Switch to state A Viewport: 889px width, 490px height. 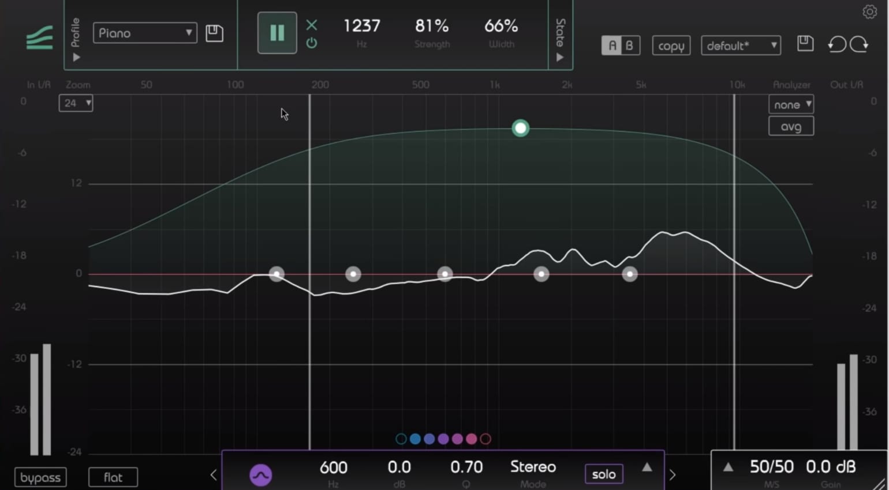pyautogui.click(x=612, y=46)
